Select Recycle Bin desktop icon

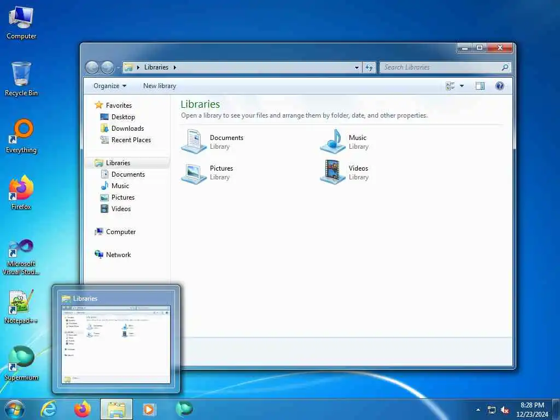tap(21, 79)
